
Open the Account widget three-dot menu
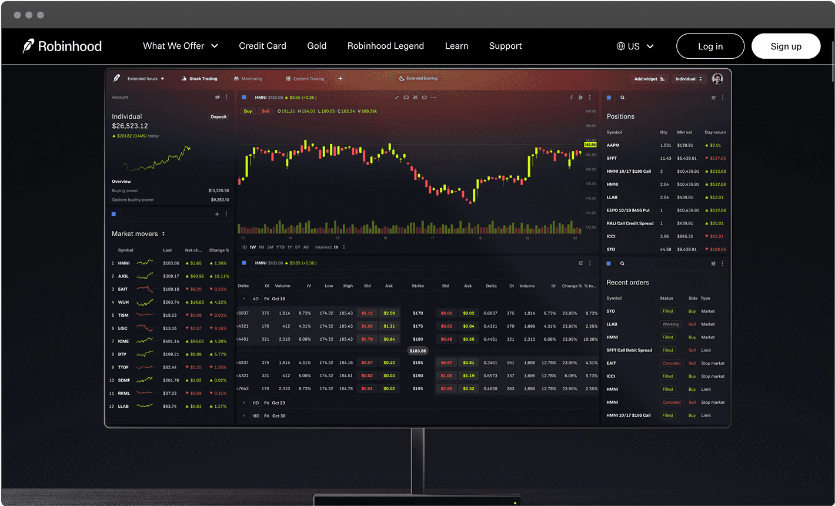227,98
